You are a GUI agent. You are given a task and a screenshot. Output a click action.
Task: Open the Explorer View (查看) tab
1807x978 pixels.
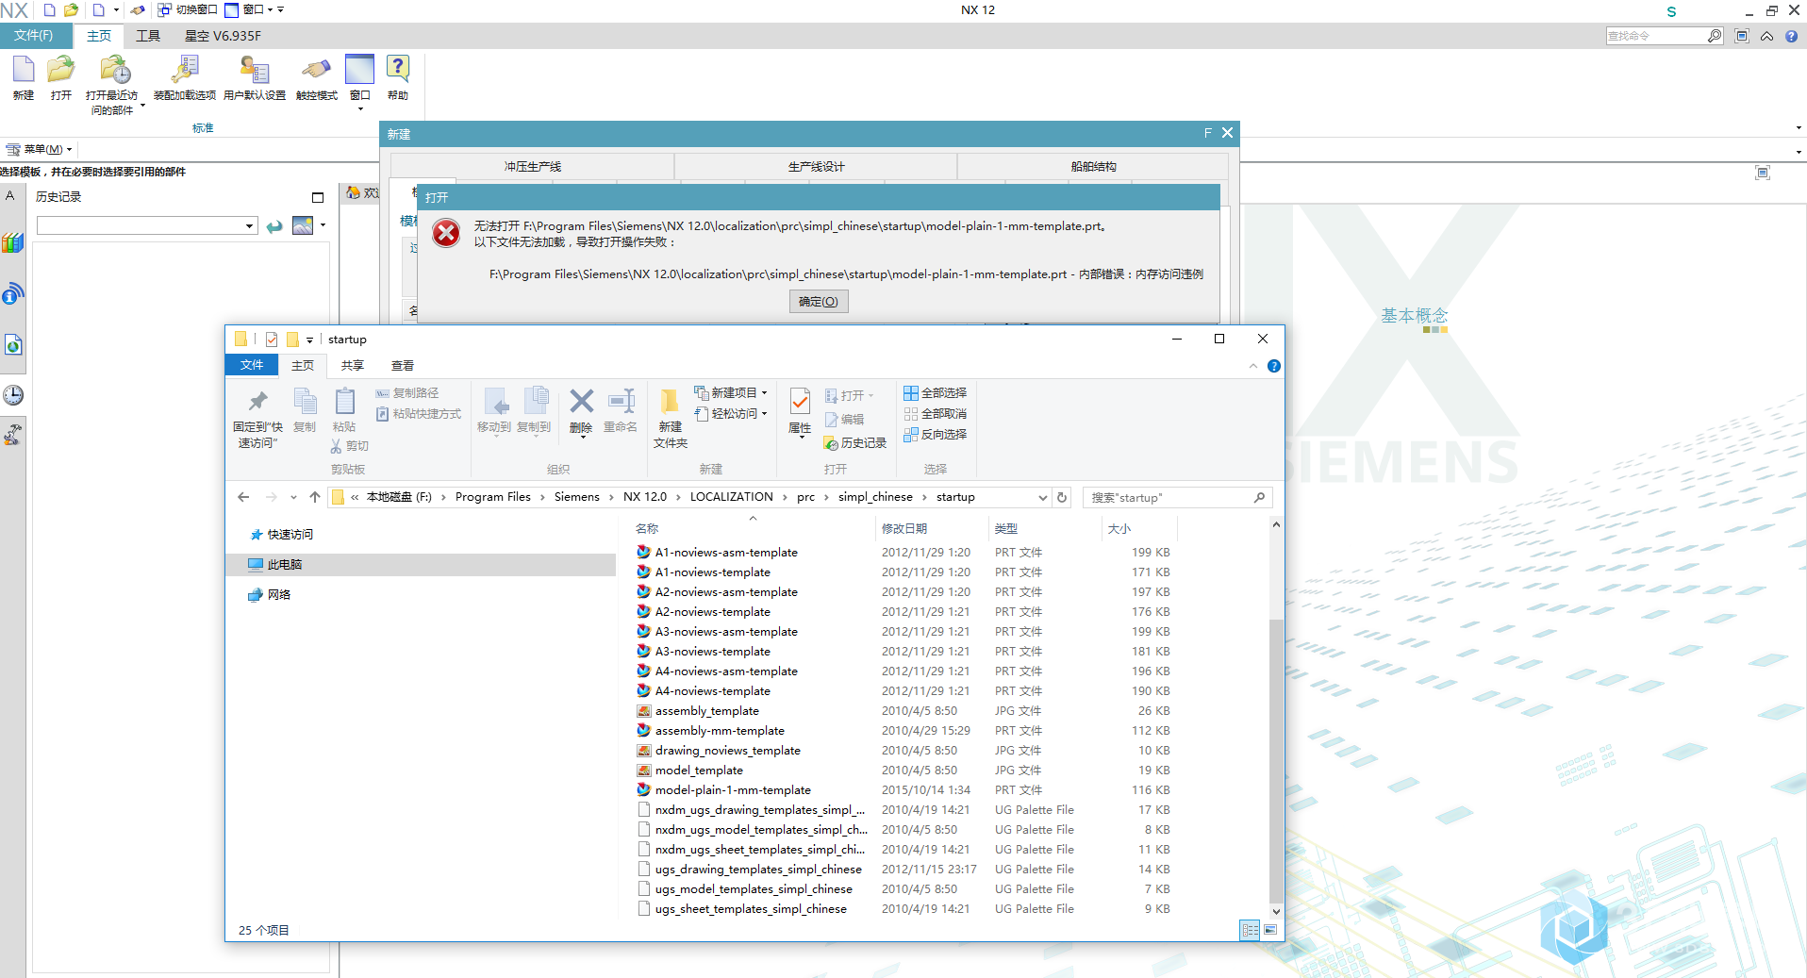[403, 366]
